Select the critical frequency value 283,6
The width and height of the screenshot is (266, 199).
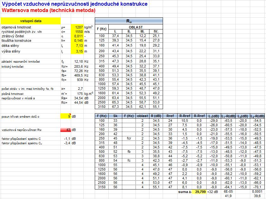click(x=78, y=66)
